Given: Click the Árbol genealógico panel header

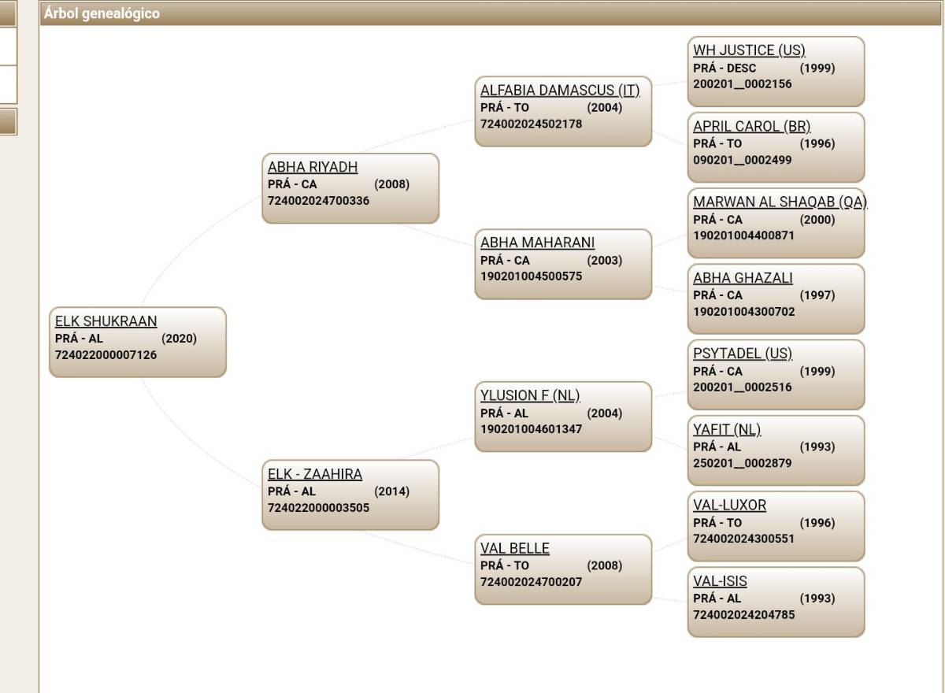Looking at the screenshot, I should 102,13.
